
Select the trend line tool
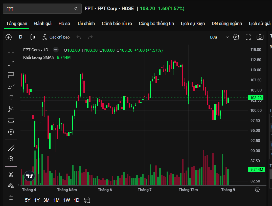click(x=11, y=64)
